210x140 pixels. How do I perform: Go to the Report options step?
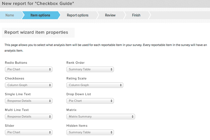click(78, 15)
